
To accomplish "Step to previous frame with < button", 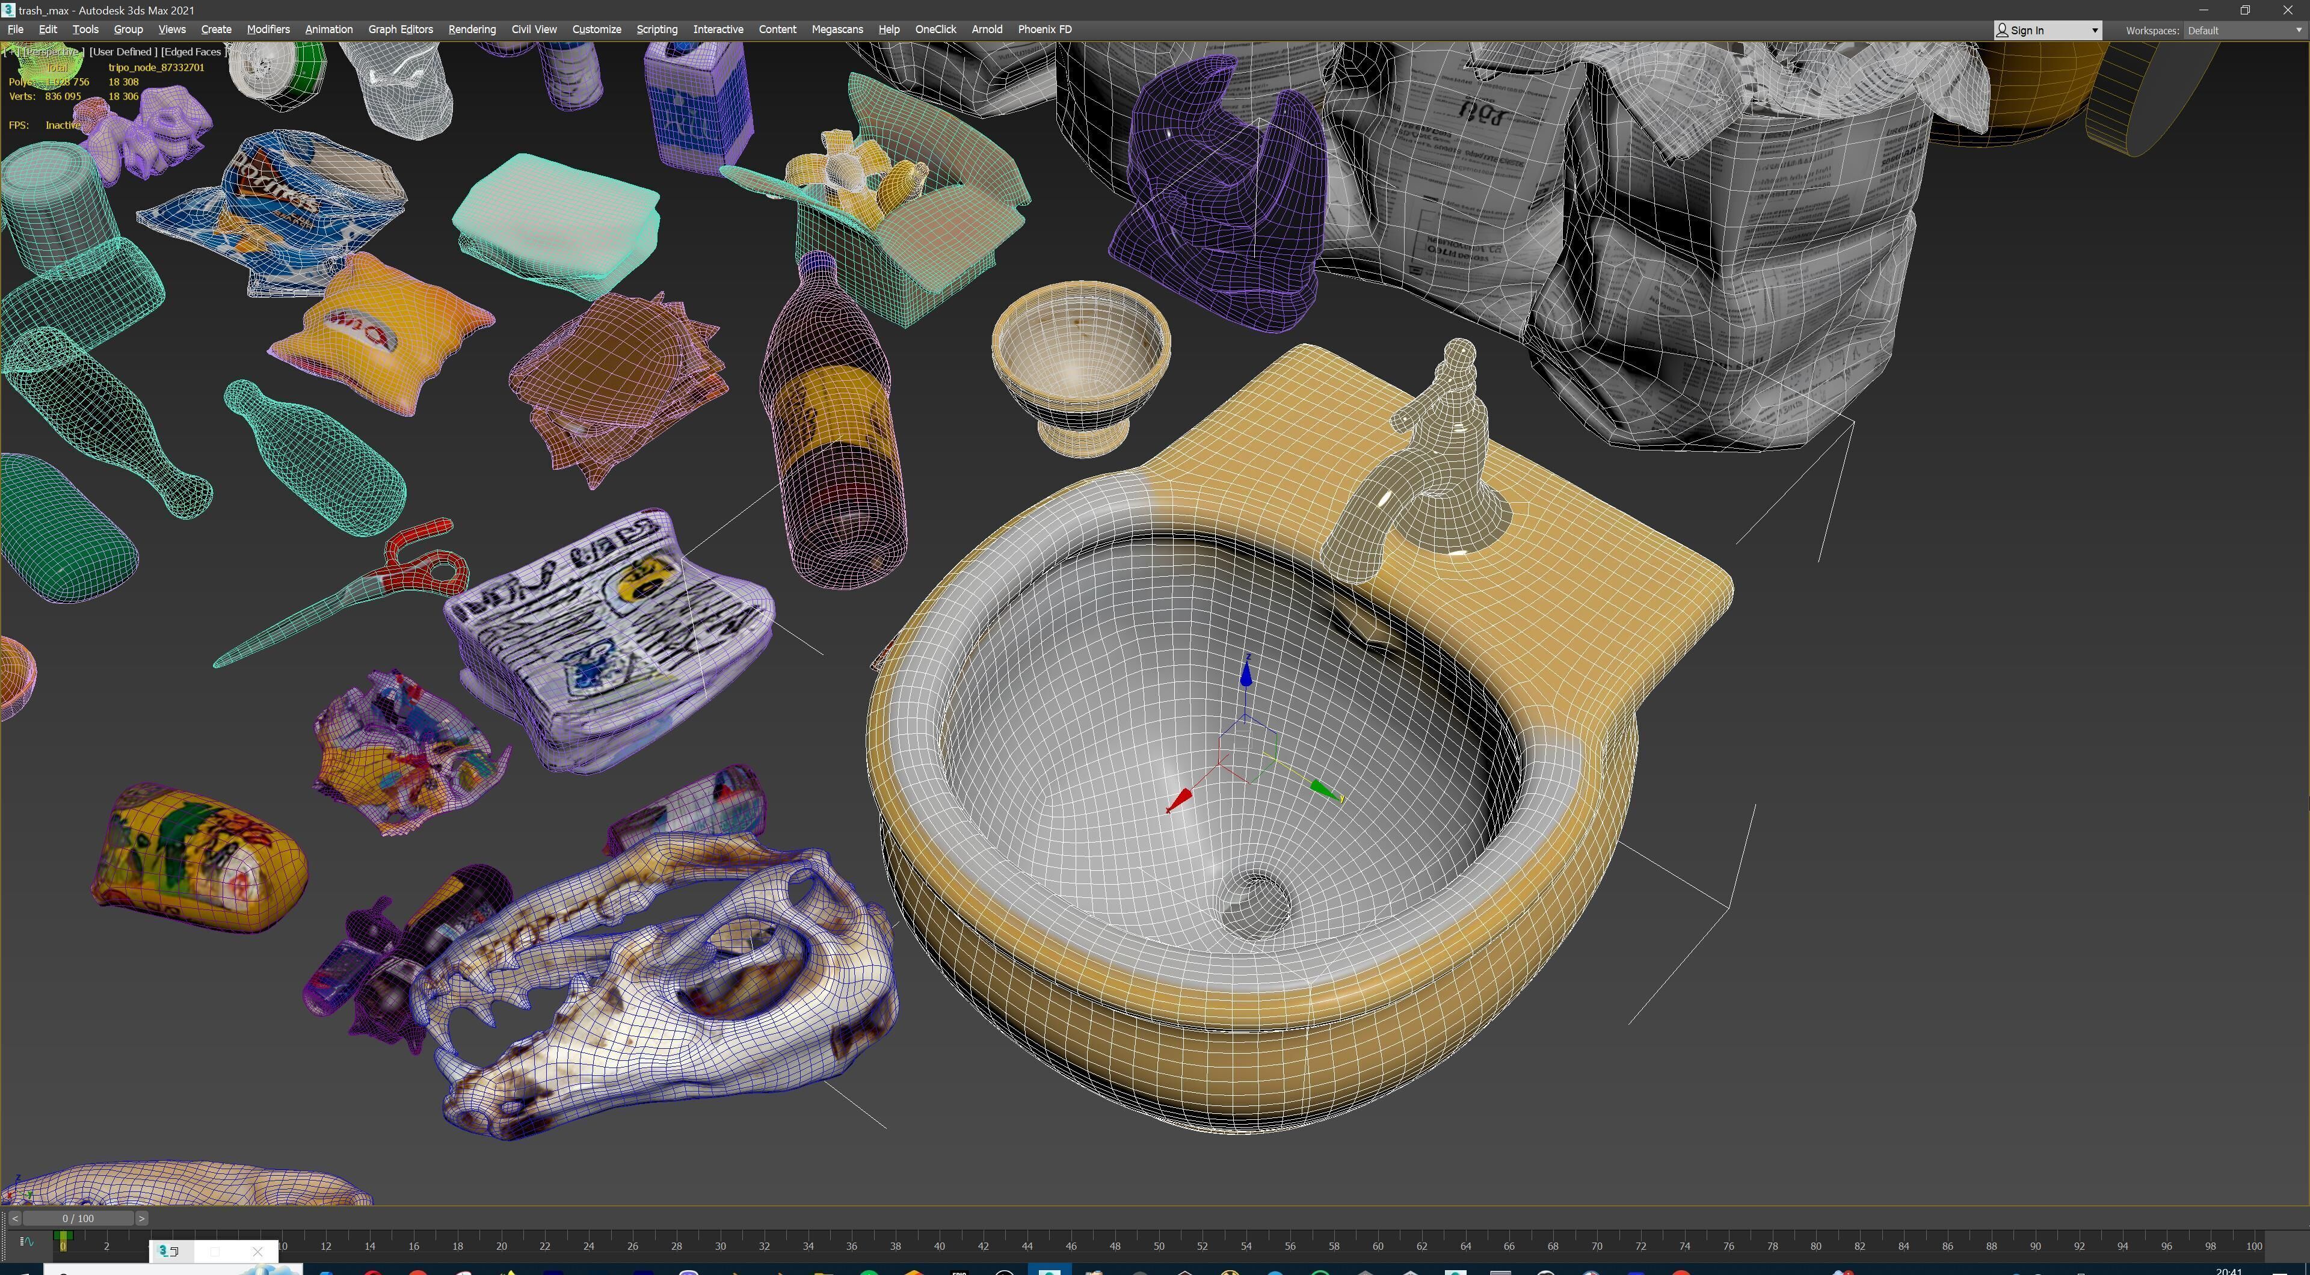I will (x=14, y=1218).
